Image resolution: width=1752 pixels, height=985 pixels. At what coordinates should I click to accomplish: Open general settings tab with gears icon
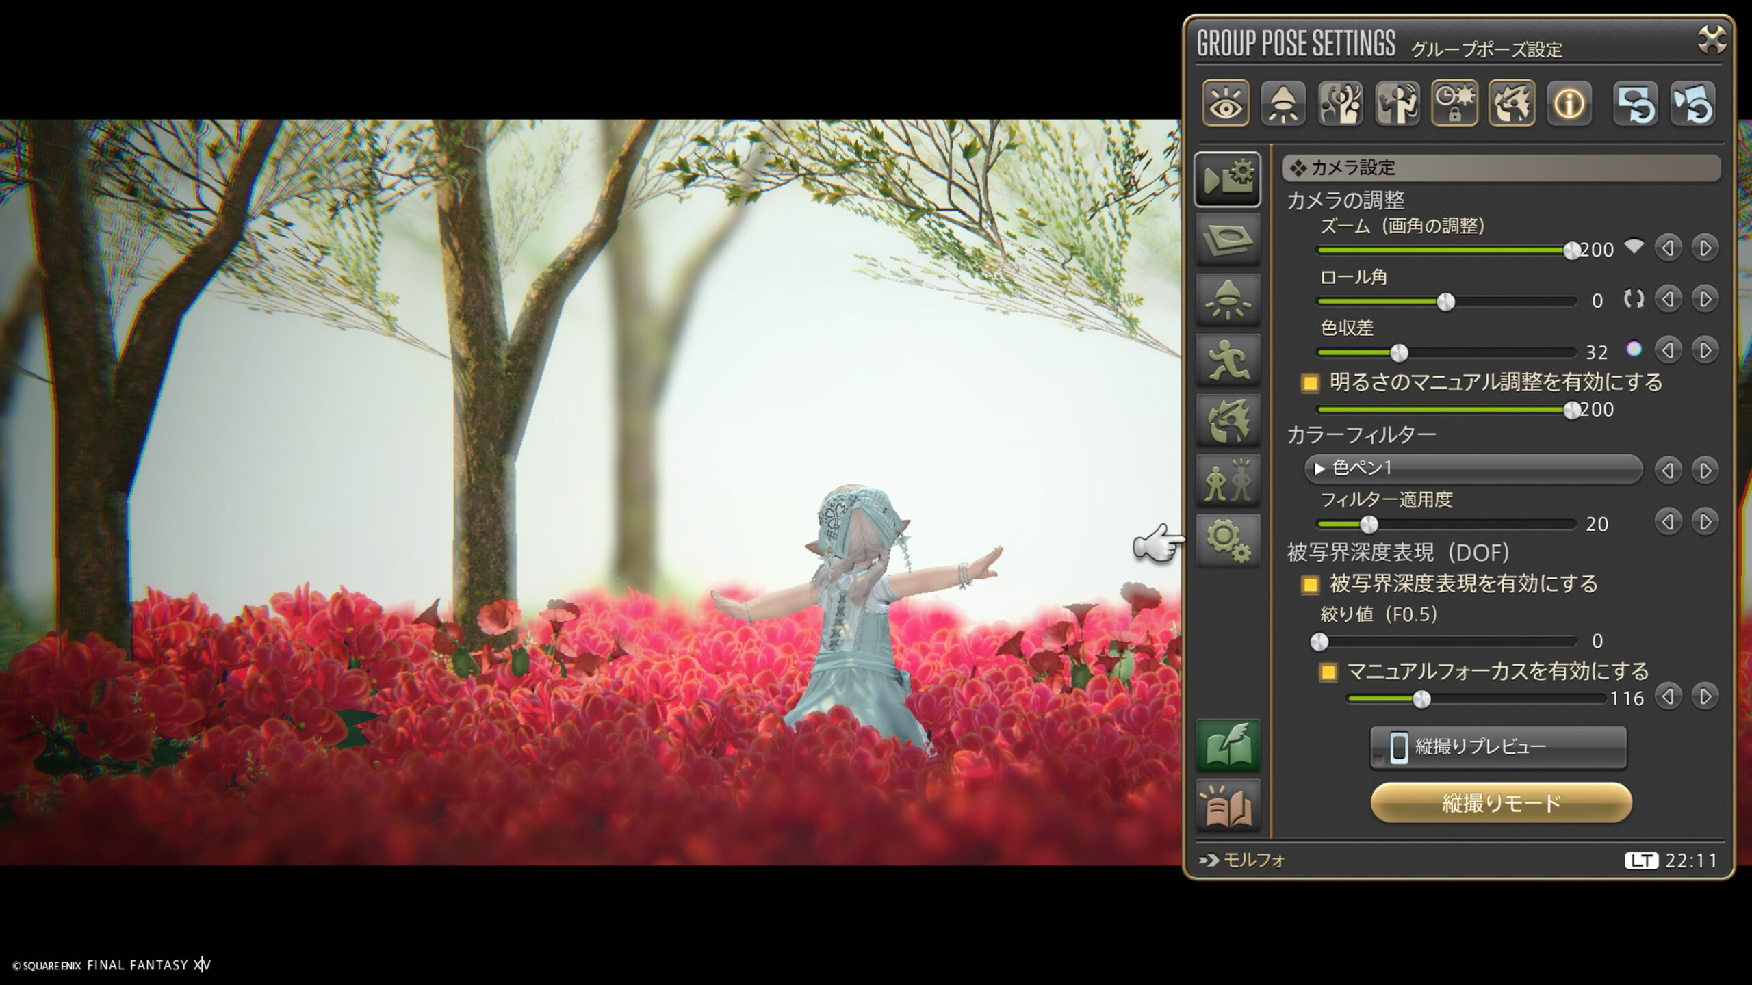coord(1228,540)
